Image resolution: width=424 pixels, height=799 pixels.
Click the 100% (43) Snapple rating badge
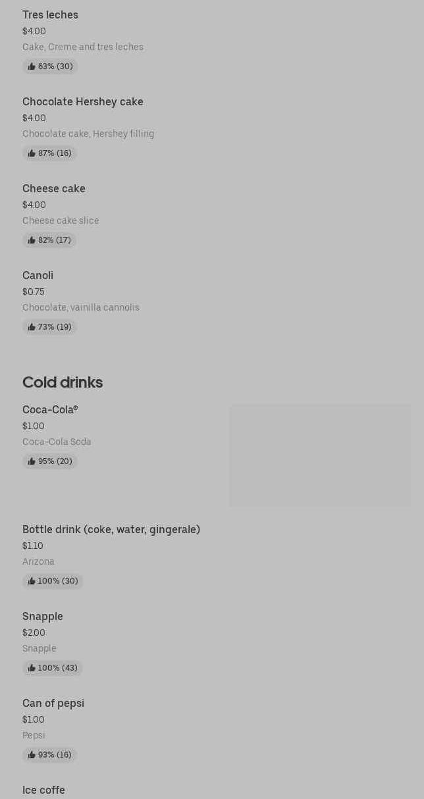(x=53, y=668)
